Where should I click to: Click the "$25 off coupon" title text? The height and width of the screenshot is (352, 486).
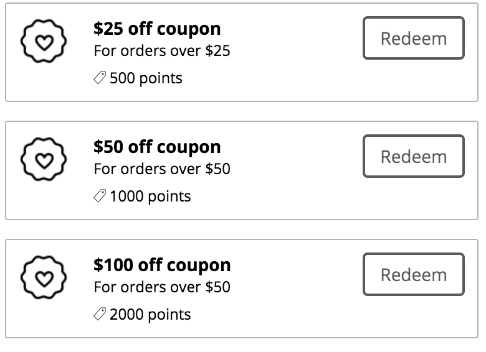[x=157, y=29]
